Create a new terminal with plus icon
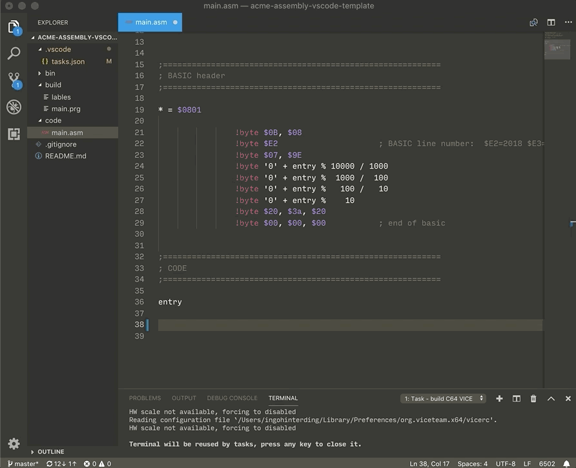Image resolution: width=576 pixels, height=468 pixels. click(499, 399)
